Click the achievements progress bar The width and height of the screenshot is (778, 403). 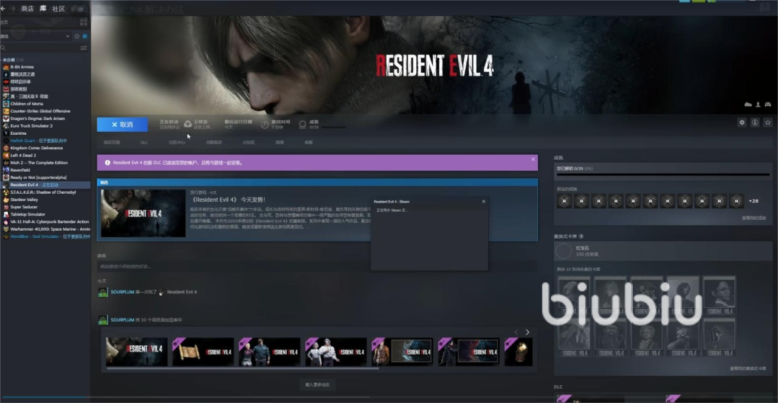click(663, 175)
